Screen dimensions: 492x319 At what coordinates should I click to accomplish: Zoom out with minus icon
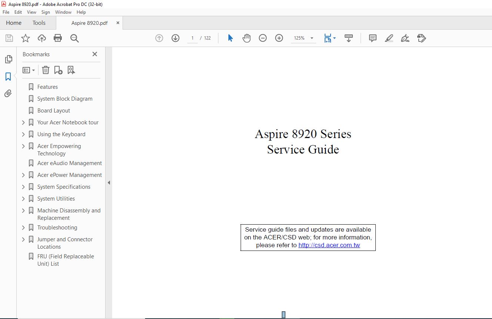pos(263,38)
